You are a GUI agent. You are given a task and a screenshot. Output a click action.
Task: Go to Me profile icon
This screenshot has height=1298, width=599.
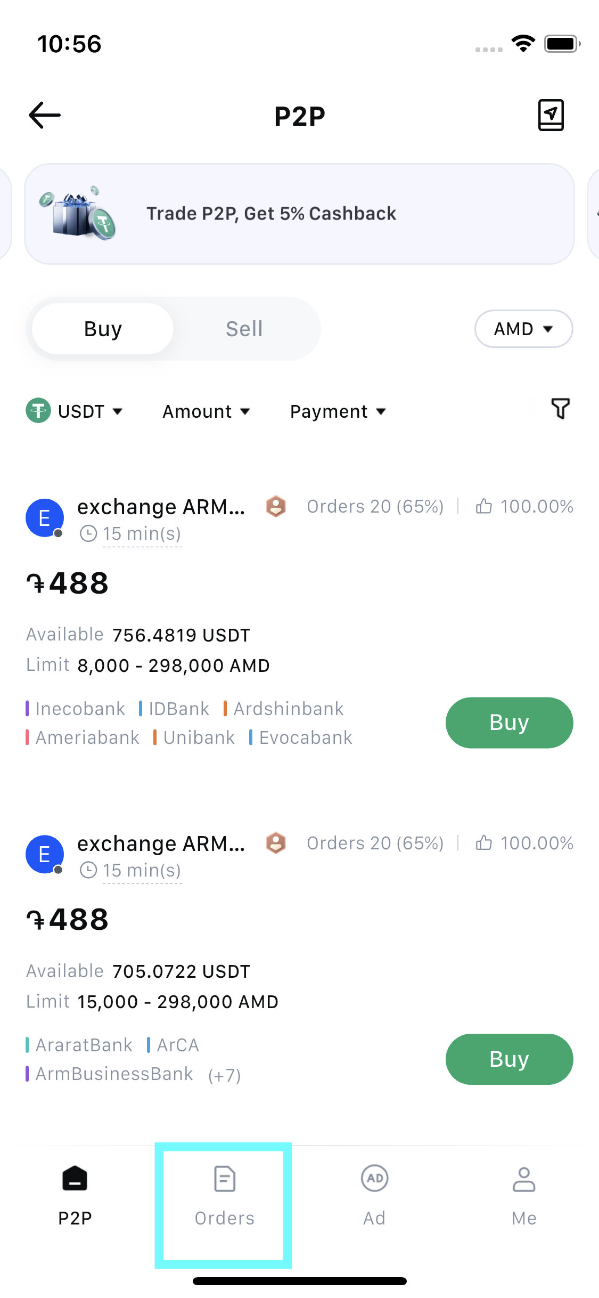tap(524, 1179)
